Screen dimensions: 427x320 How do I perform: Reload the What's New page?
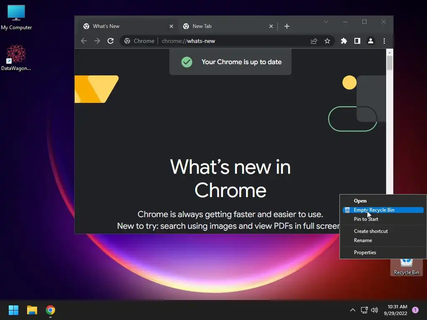tap(110, 41)
